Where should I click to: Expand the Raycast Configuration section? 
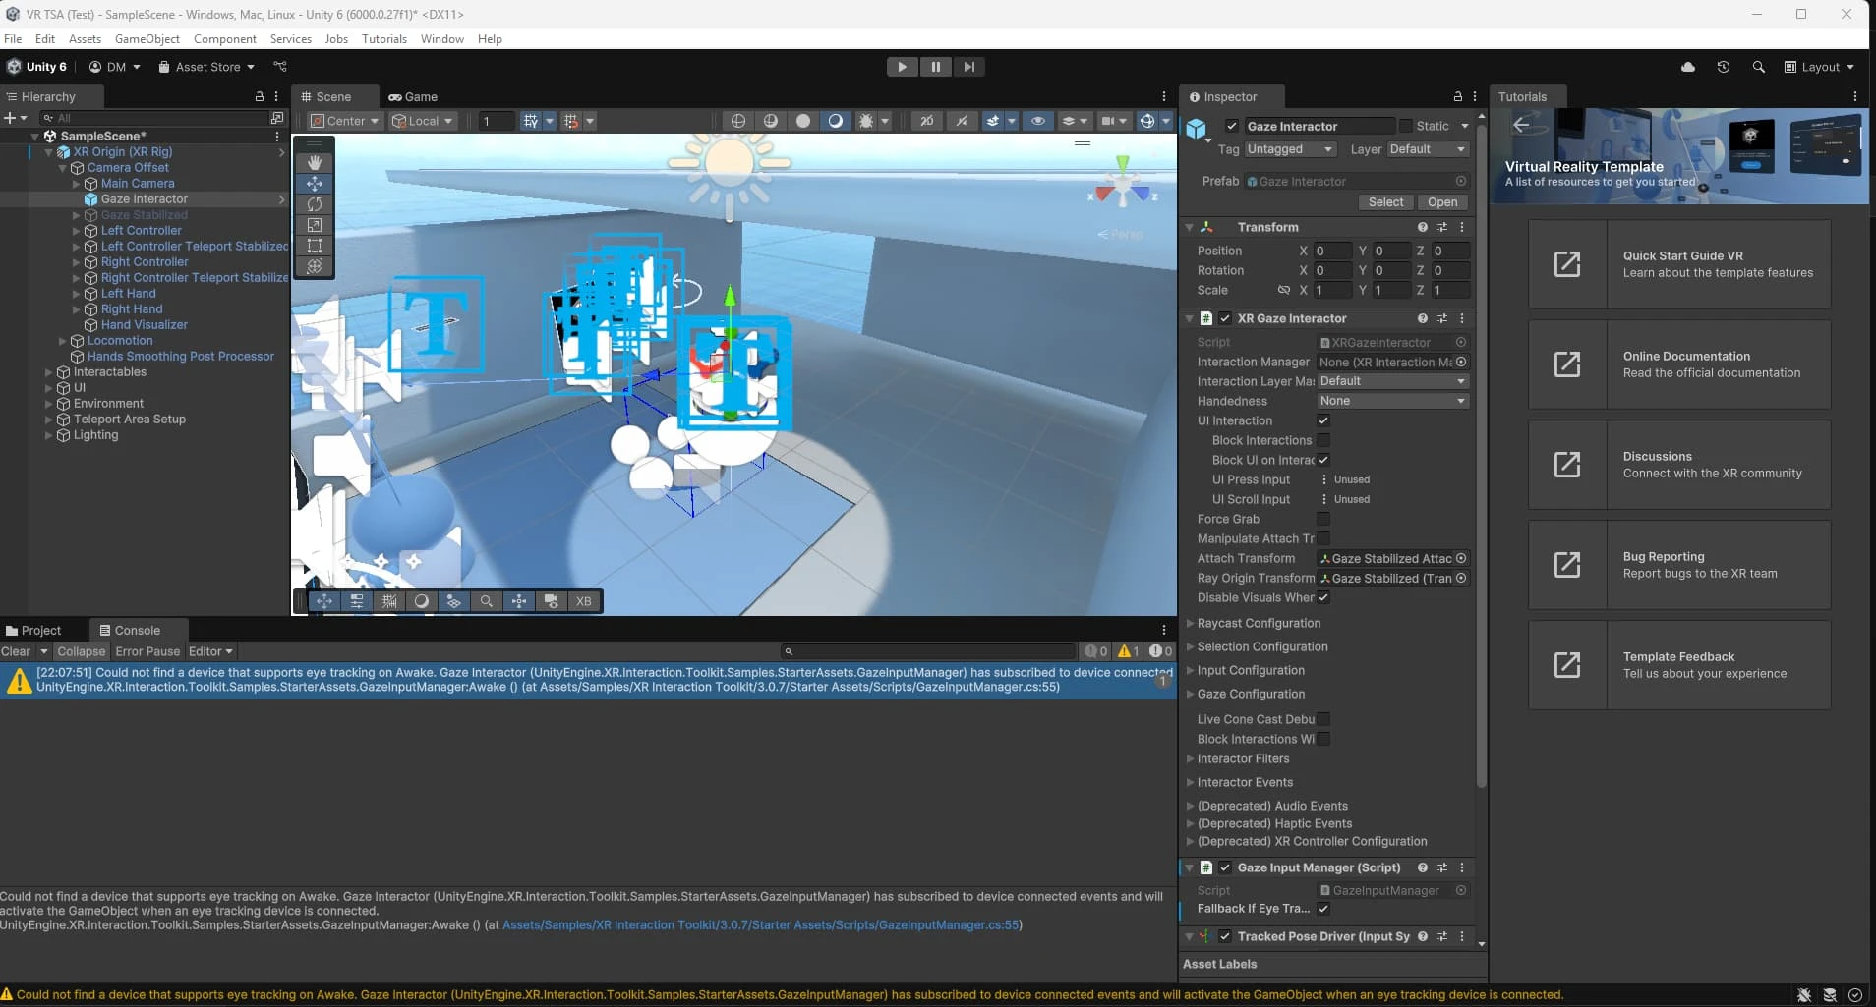coord(1259,623)
